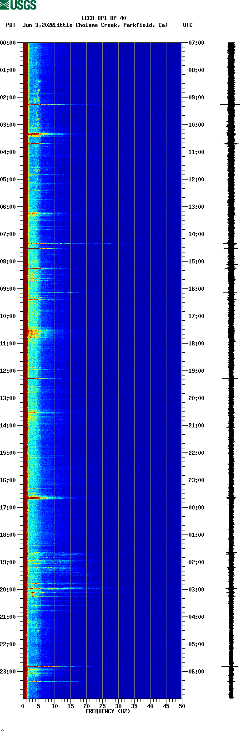
Task: Click the 12:00 PDT time label
Action: coord(8,371)
